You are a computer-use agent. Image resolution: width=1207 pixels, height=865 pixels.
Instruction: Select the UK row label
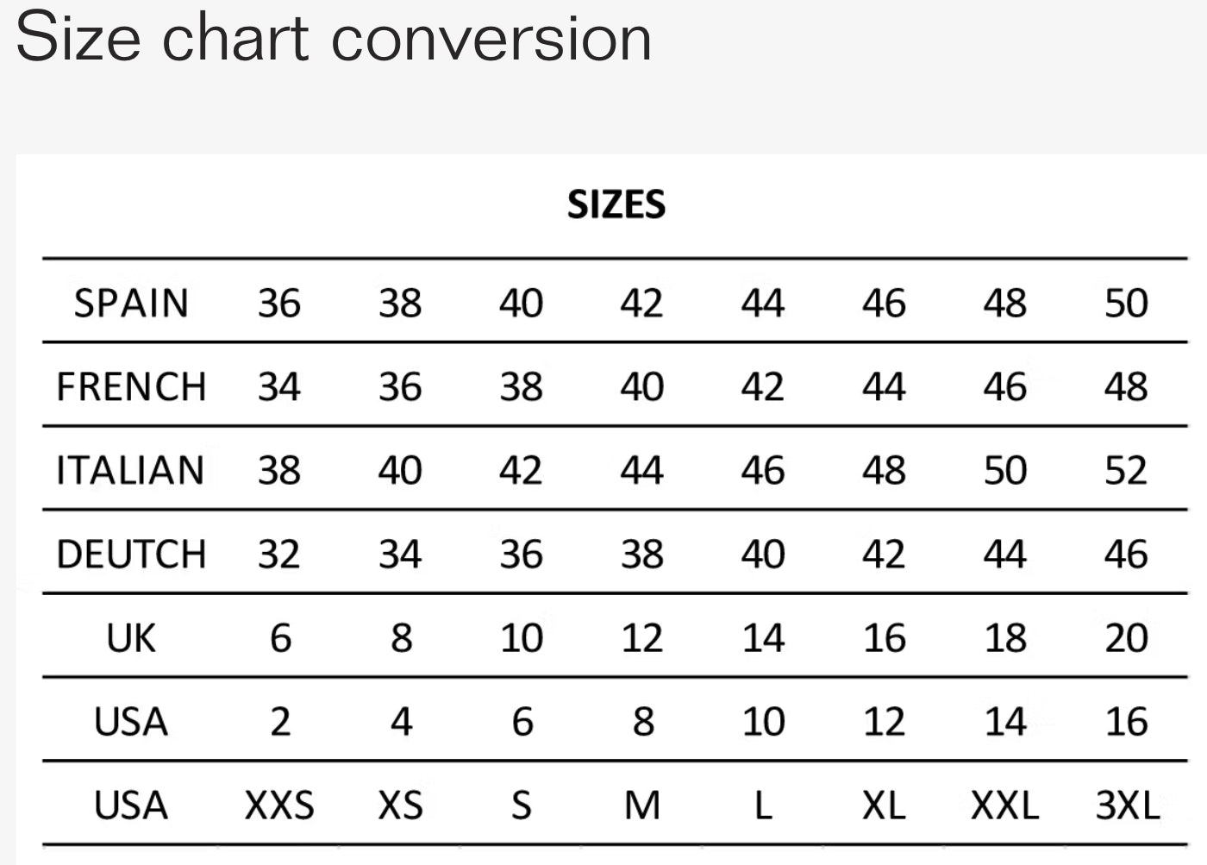point(131,638)
